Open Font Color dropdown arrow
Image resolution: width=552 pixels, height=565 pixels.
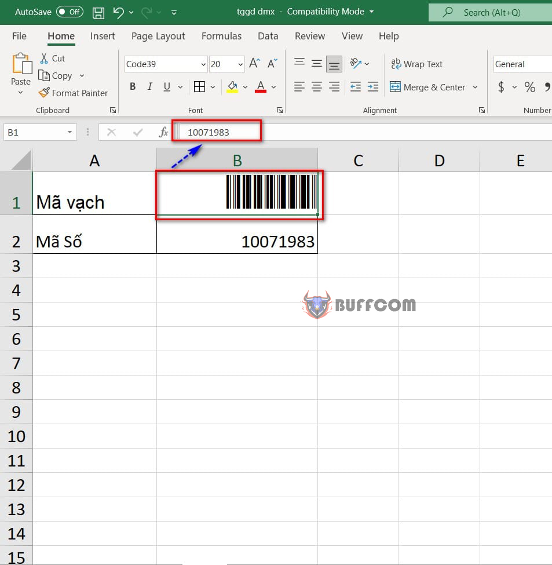(273, 87)
